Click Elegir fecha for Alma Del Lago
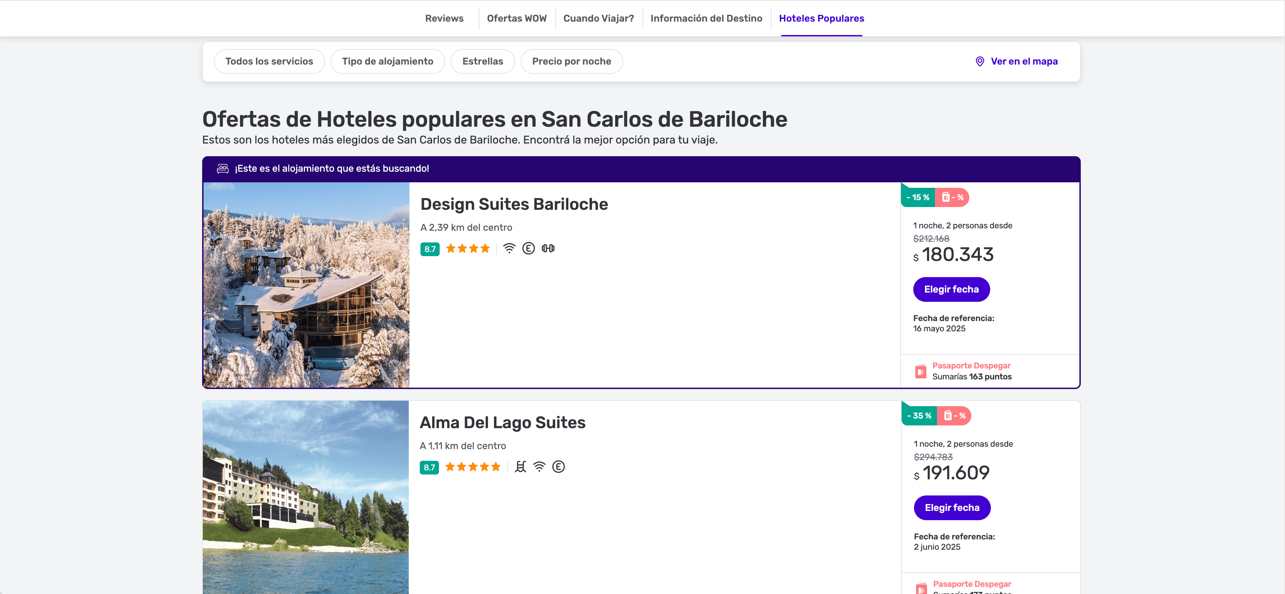The height and width of the screenshot is (594, 1285). coord(952,507)
